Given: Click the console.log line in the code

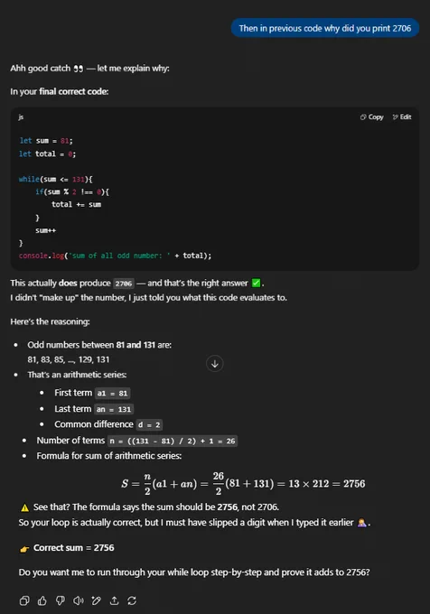Looking at the screenshot, I should pyautogui.click(x=115, y=256).
